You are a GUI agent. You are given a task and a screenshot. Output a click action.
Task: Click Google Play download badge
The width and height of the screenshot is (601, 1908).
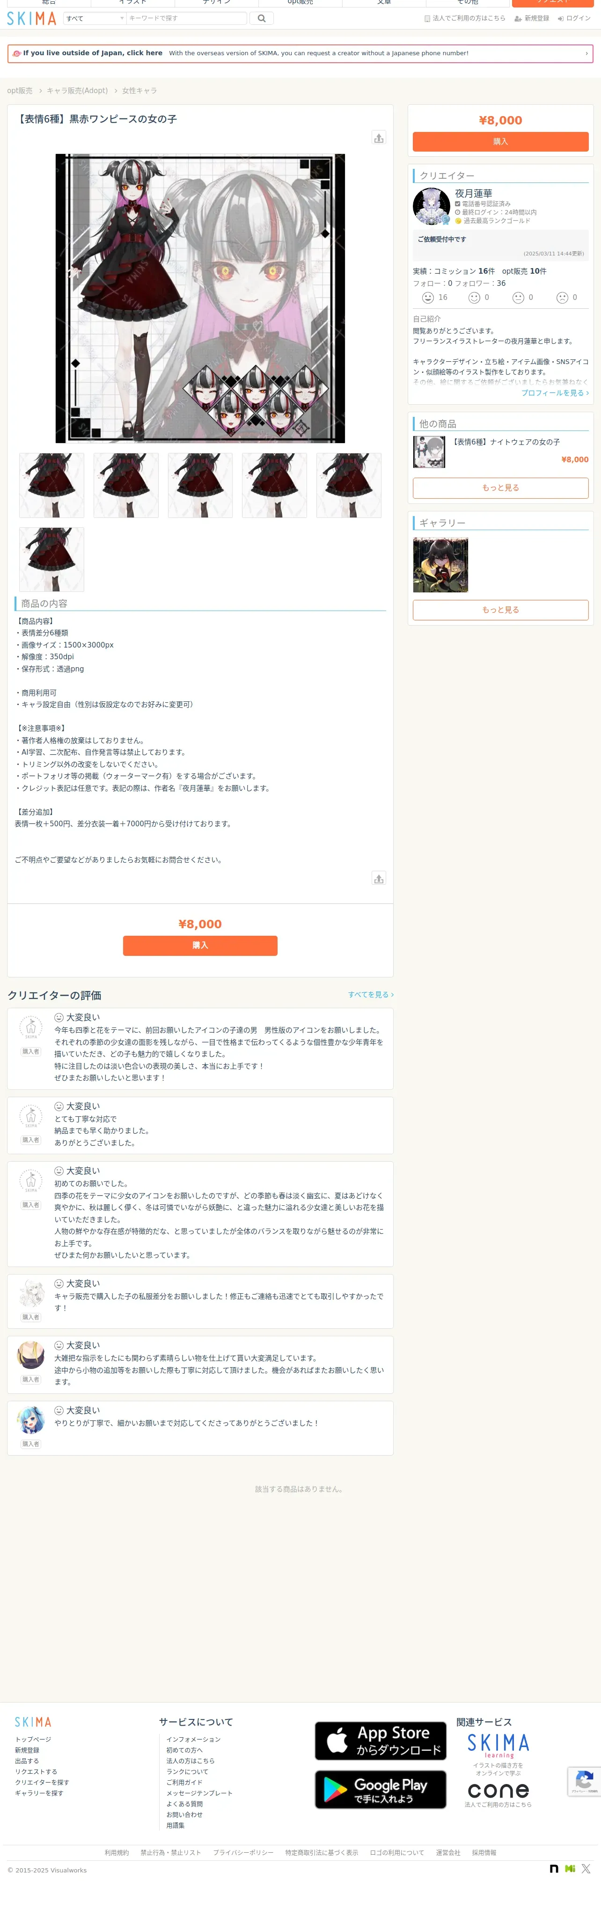381,1790
